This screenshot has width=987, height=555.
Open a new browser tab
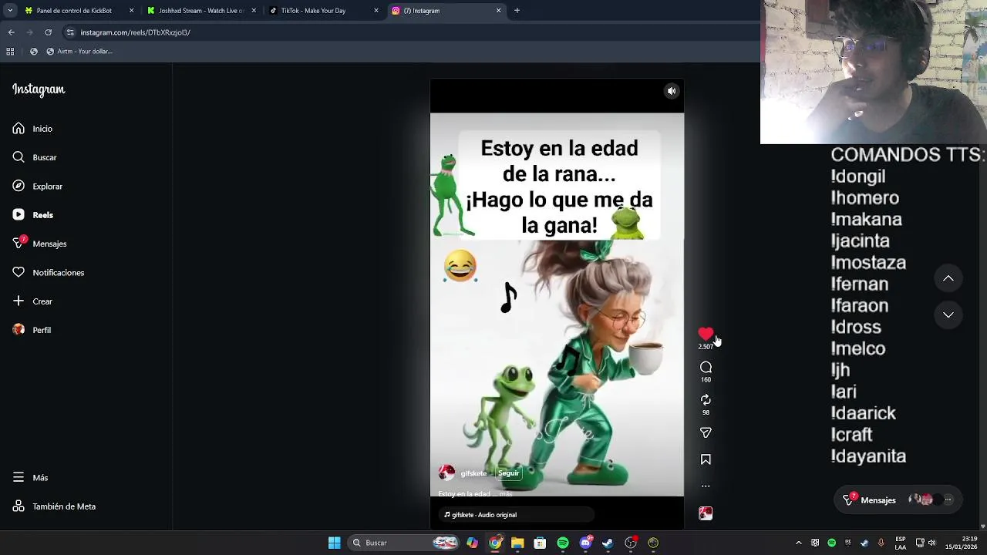pos(517,11)
